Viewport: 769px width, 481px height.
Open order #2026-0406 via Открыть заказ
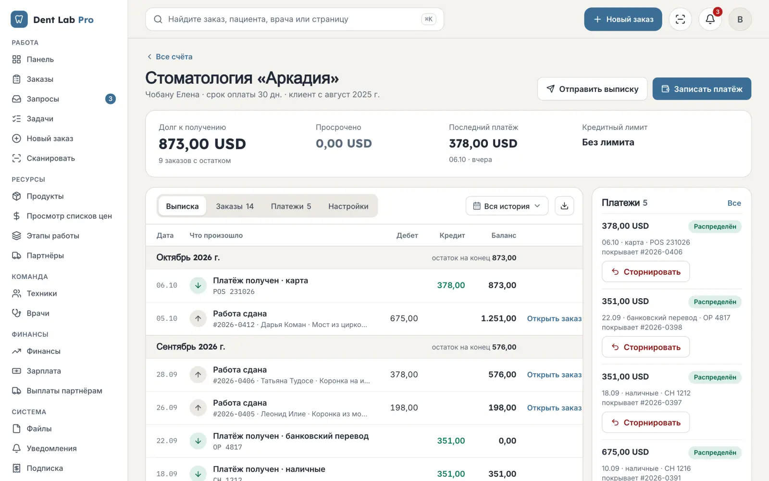(554, 375)
